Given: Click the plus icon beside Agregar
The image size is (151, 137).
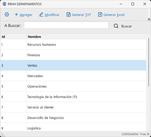Looking at the screenshot, I should (16, 15).
